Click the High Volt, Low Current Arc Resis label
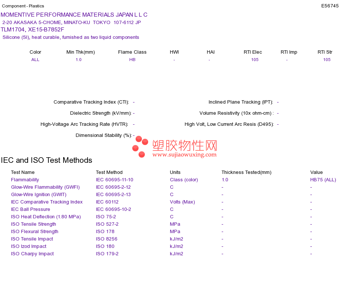The height and width of the screenshot is (296, 351). [229, 124]
